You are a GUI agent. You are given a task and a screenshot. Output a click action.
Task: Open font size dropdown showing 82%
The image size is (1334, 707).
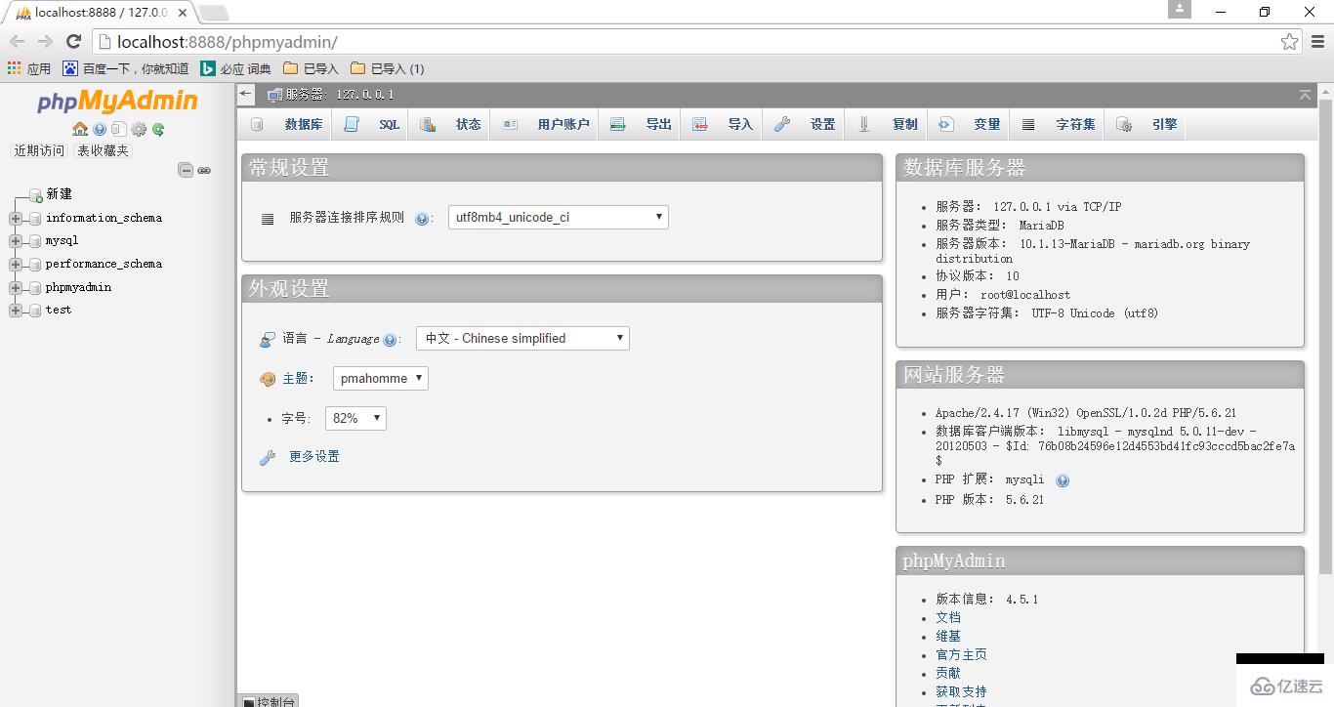coord(355,418)
